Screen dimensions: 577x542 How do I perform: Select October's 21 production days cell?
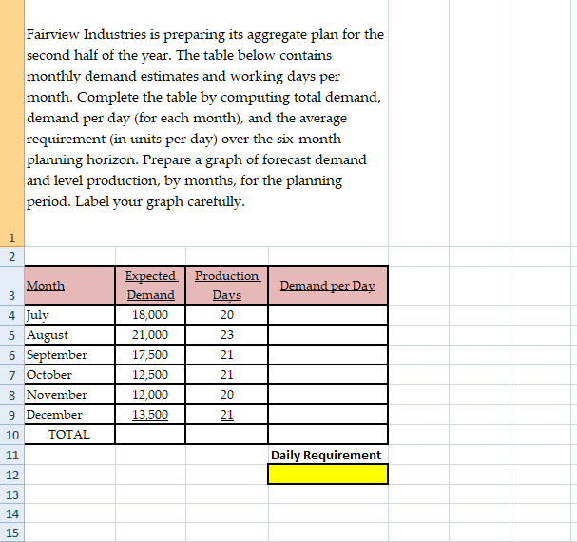[x=227, y=374]
